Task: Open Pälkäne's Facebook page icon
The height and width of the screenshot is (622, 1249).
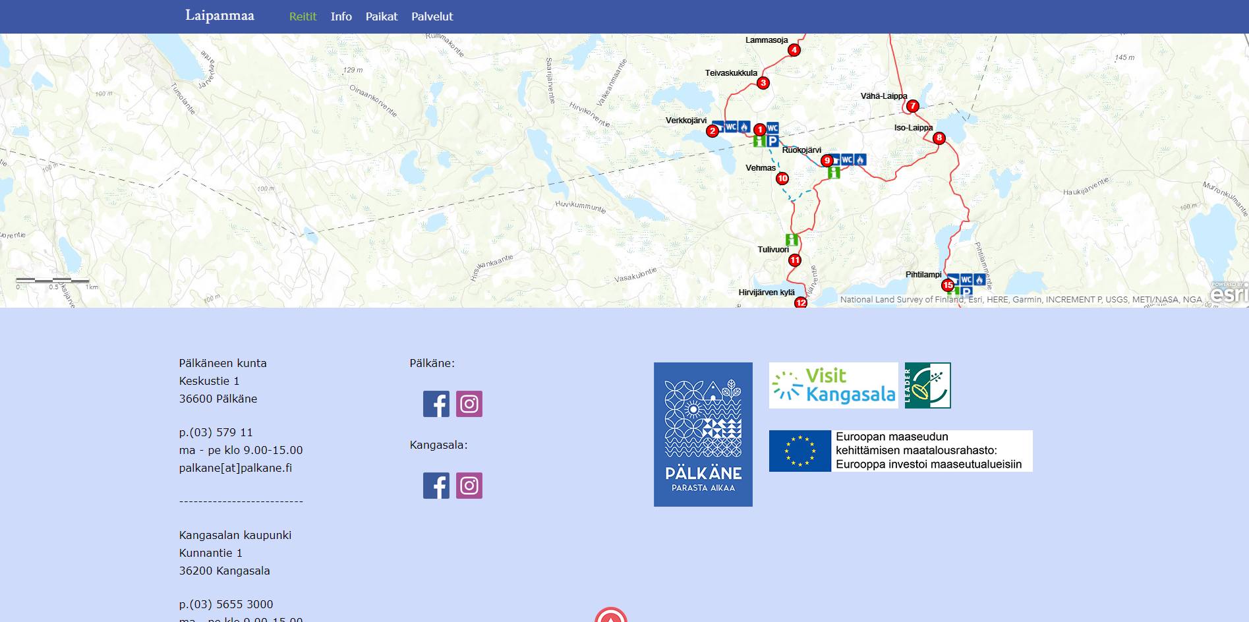Action: [436, 404]
